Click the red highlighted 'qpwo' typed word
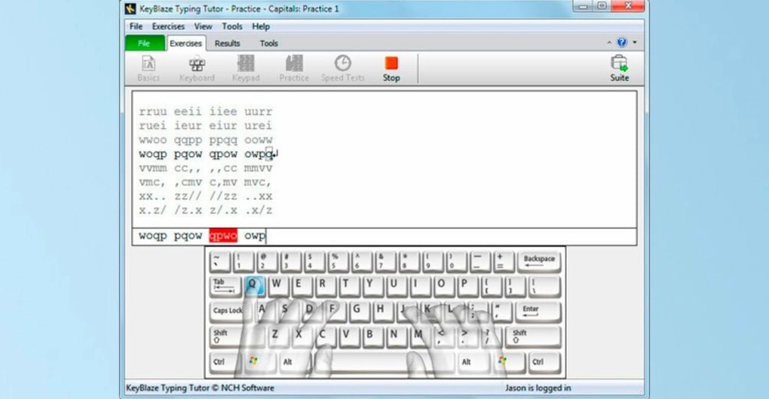Viewport: 769px width, 399px height. tap(223, 235)
